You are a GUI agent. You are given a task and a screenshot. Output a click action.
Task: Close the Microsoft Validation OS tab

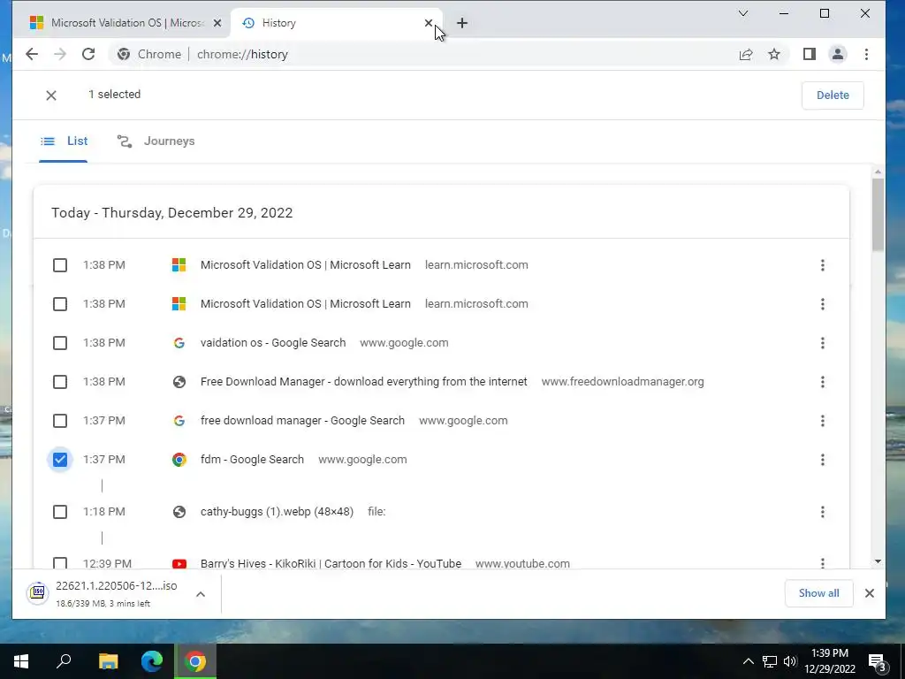click(217, 23)
